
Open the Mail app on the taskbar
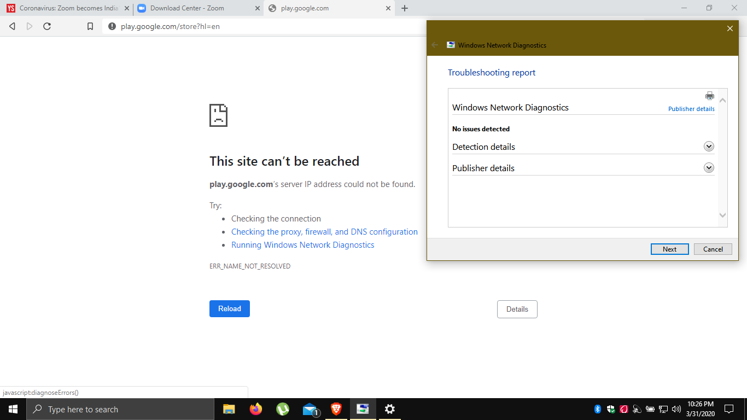pos(310,409)
